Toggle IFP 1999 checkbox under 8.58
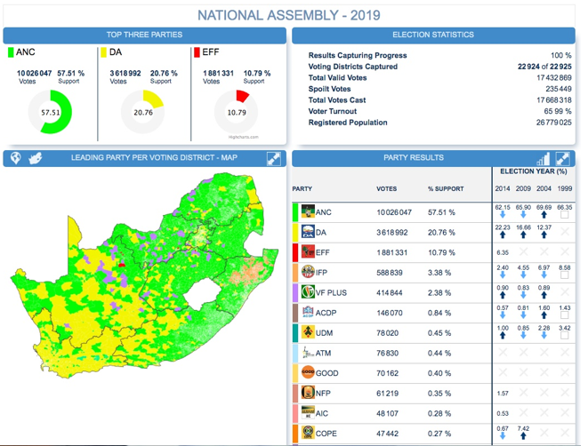Viewport: 588px width, 446px height. [564, 275]
